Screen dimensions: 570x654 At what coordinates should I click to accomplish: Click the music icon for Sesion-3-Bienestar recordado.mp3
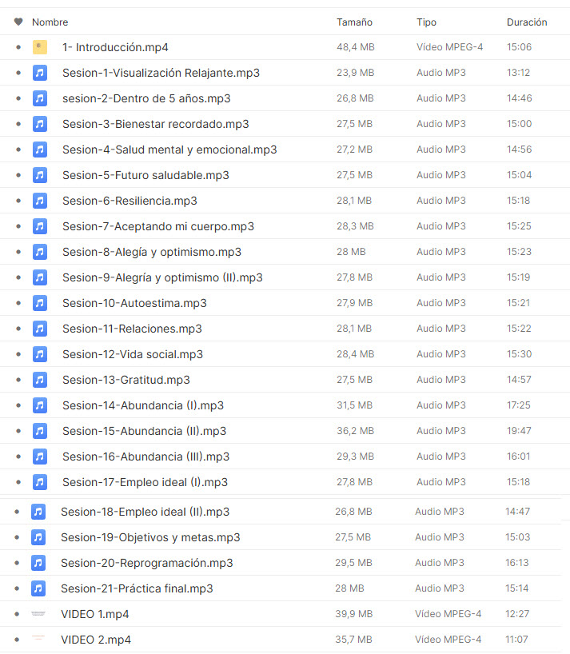[40, 124]
